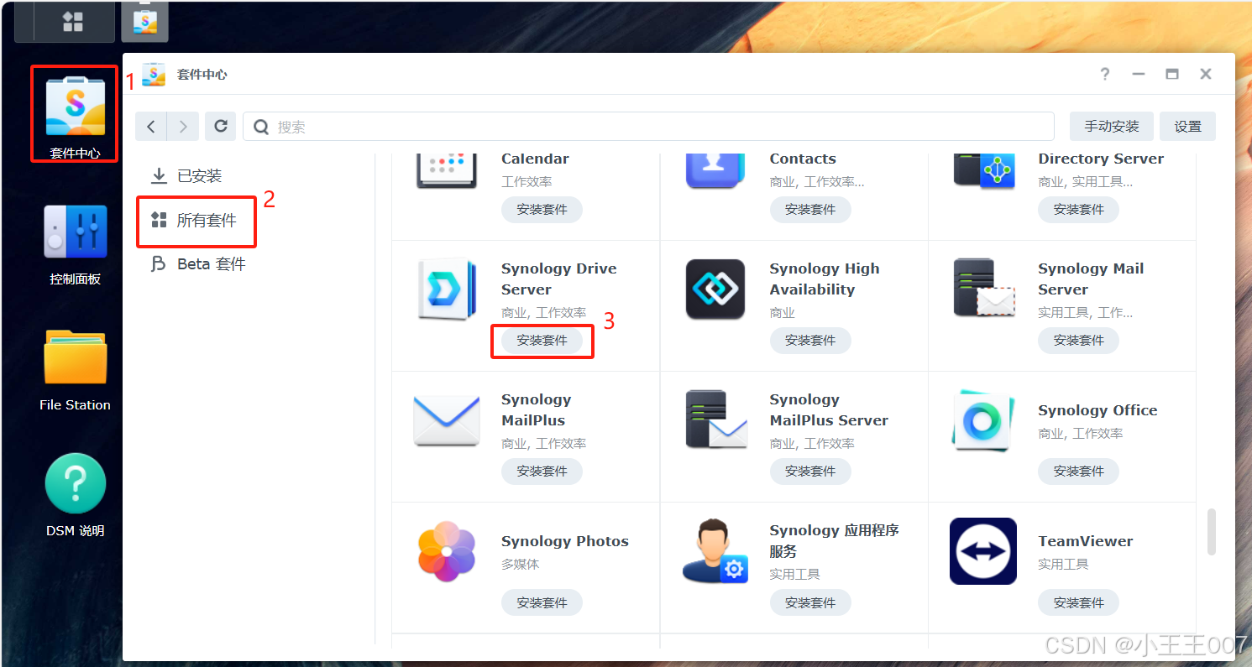This screenshot has width=1252, height=667.
Task: Open Synology Mail Server title text
Action: [x=1091, y=279]
